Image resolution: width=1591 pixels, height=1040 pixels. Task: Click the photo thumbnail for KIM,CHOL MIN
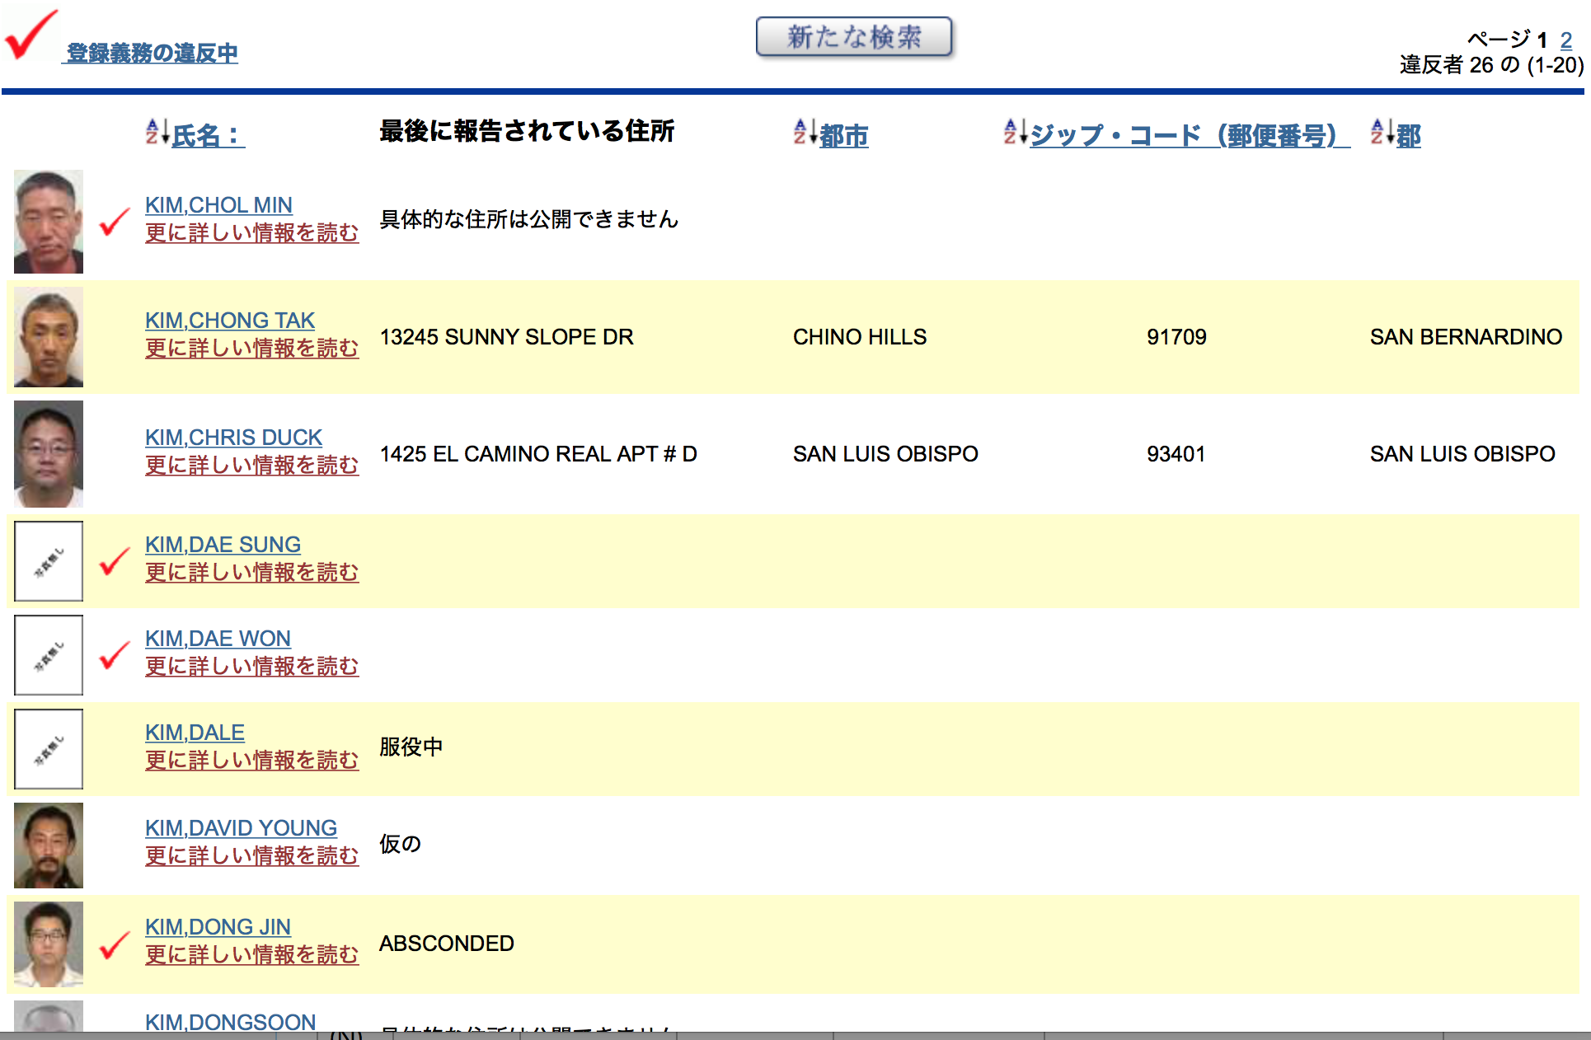point(49,222)
